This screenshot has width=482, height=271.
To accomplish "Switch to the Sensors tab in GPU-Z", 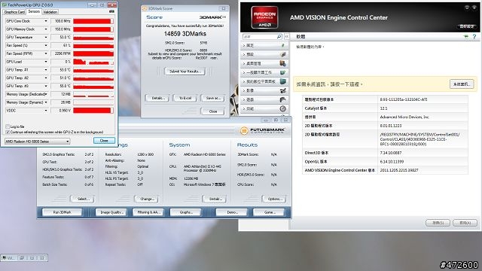I will (x=34, y=12).
